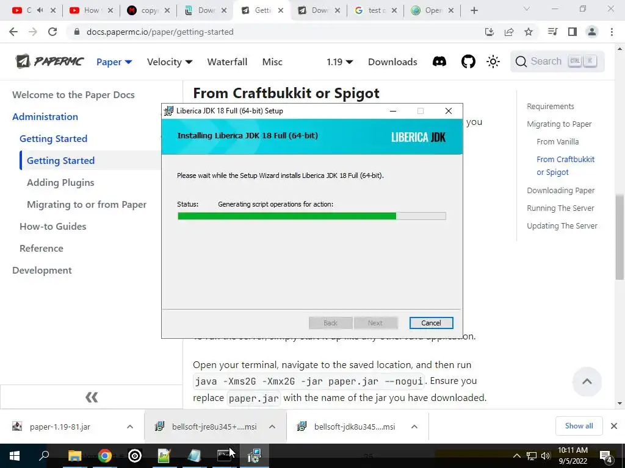The image size is (625, 468).
Task: Switch to the Google 'test' tab
Action: click(x=375, y=10)
